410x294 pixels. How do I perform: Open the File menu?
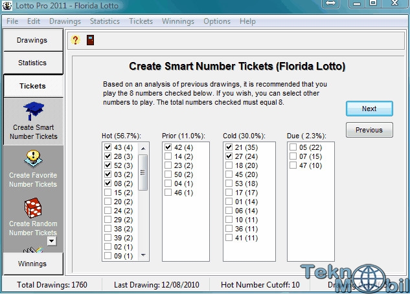[12, 21]
